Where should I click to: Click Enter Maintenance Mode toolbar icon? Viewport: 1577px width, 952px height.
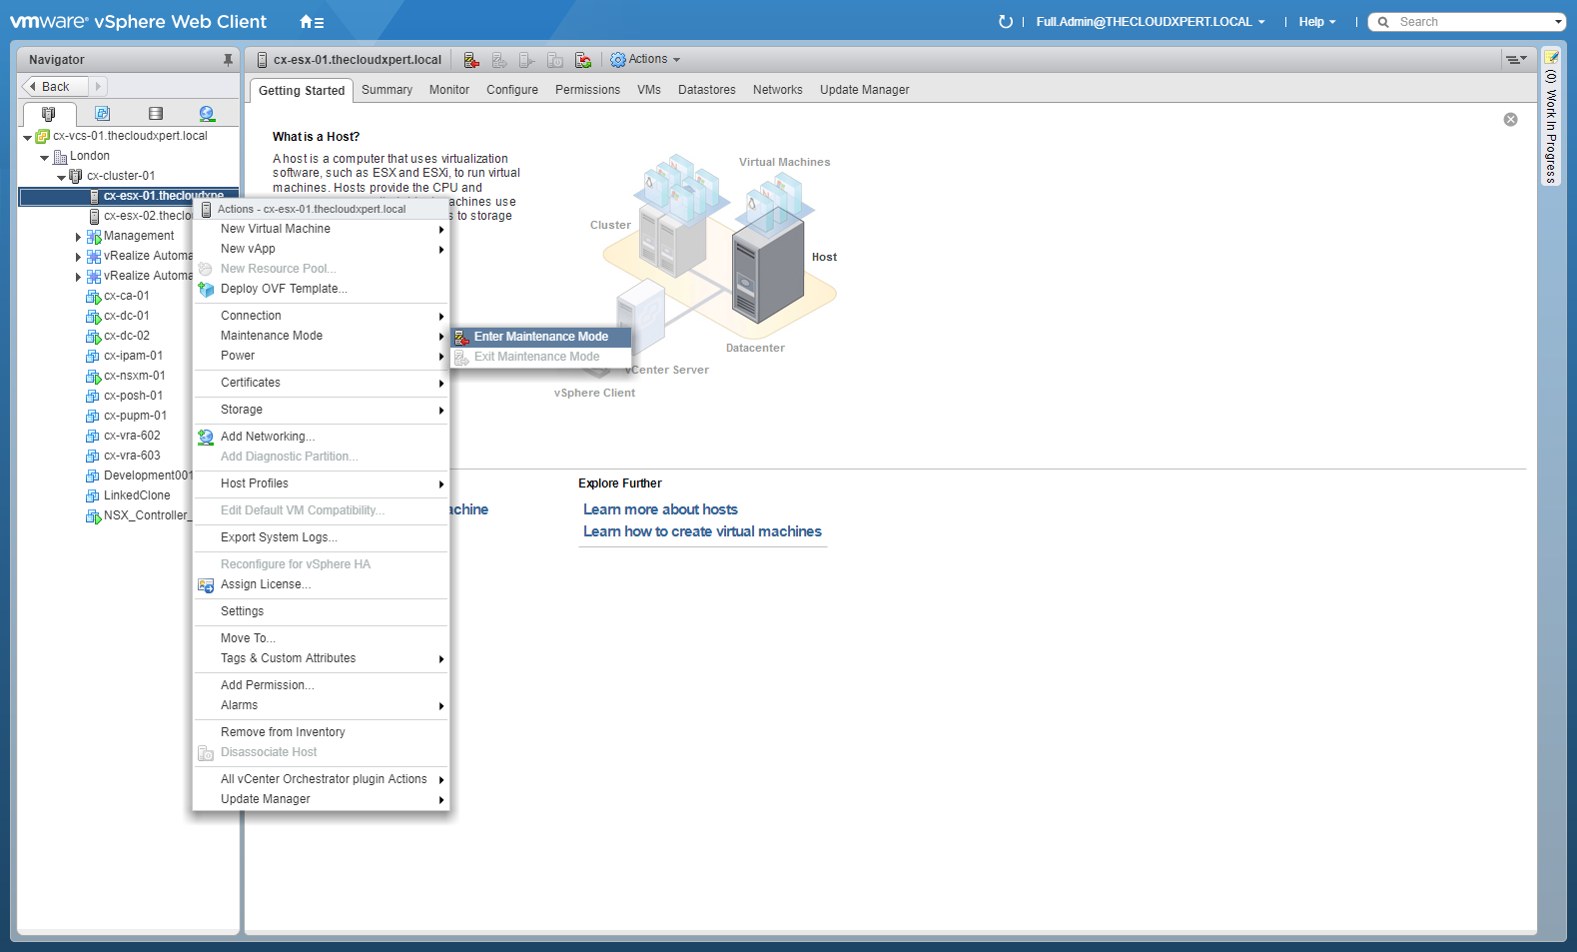pos(471,60)
